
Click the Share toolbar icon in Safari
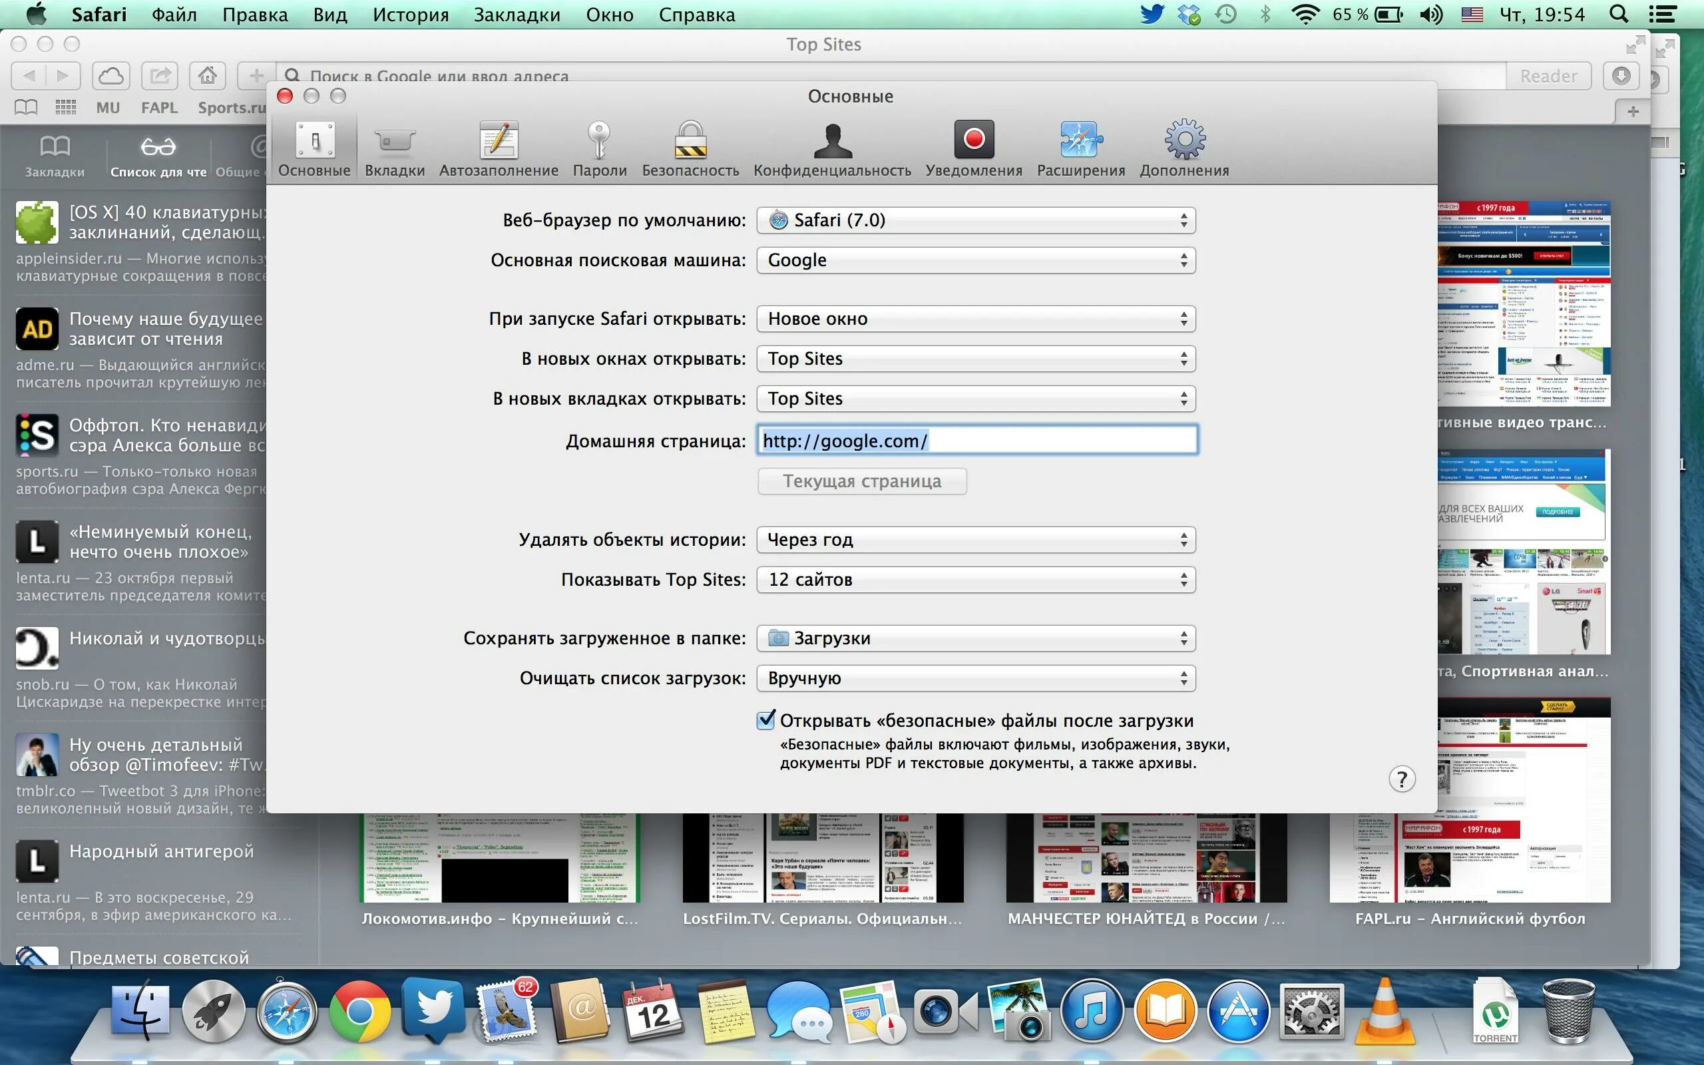[160, 75]
